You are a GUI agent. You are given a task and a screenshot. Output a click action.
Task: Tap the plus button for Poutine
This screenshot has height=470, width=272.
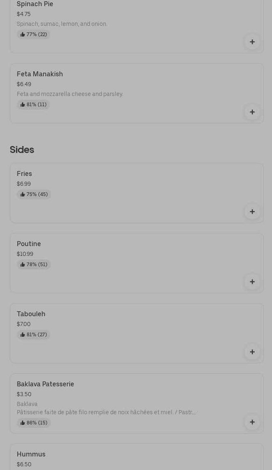click(x=252, y=282)
